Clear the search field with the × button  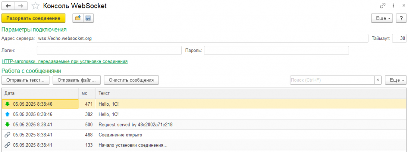click(x=378, y=80)
